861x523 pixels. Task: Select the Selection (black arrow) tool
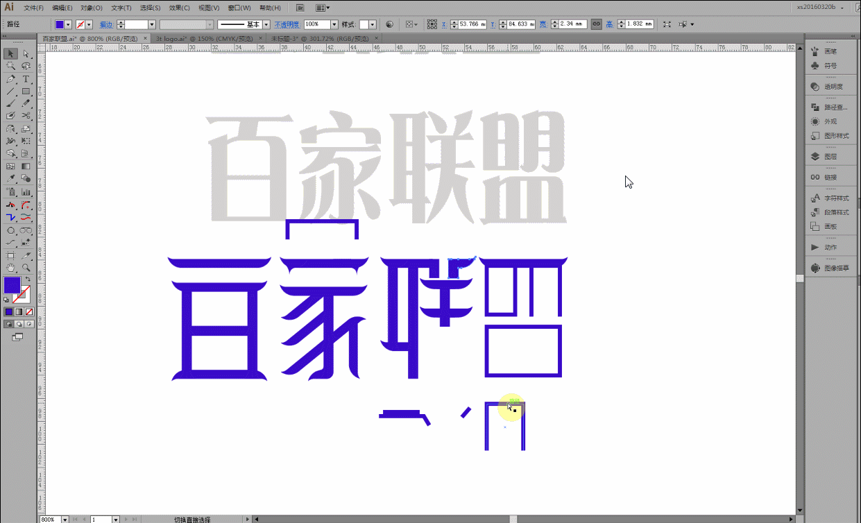pyautogui.click(x=11, y=53)
